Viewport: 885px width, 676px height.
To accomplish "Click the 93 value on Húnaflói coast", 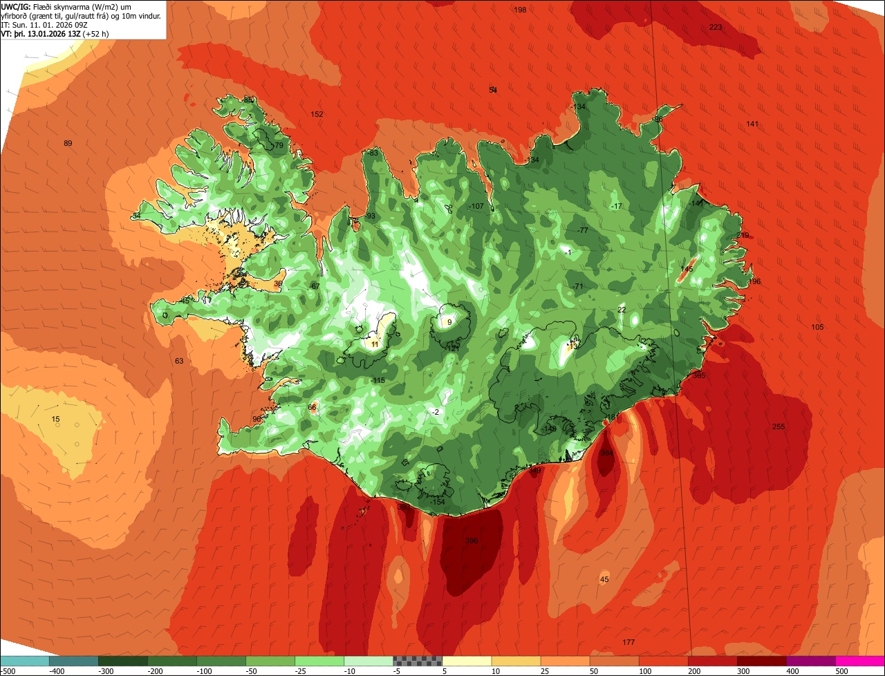I will (371, 216).
